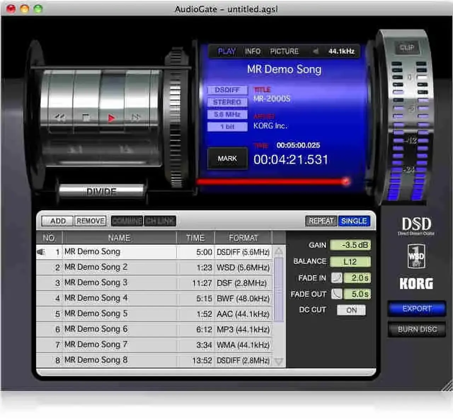The height and width of the screenshot is (420, 453).
Task: Click the speaker volume icon in display
Action: point(315,51)
